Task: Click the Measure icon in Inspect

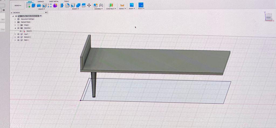Action: (122, 5)
